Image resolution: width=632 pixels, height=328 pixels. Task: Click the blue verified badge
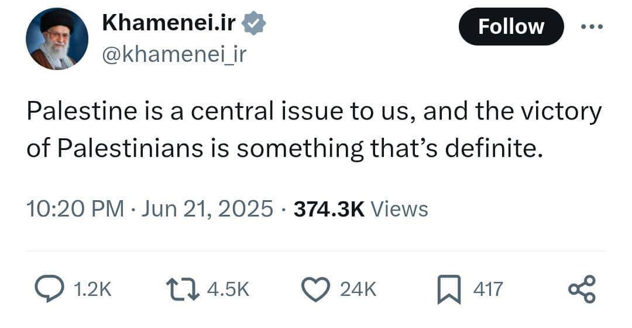255,23
